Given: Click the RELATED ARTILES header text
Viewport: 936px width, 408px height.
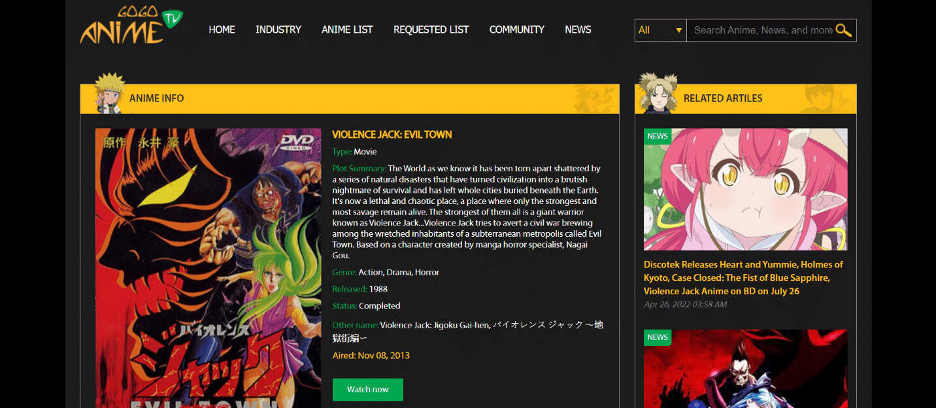Looking at the screenshot, I should [x=723, y=98].
